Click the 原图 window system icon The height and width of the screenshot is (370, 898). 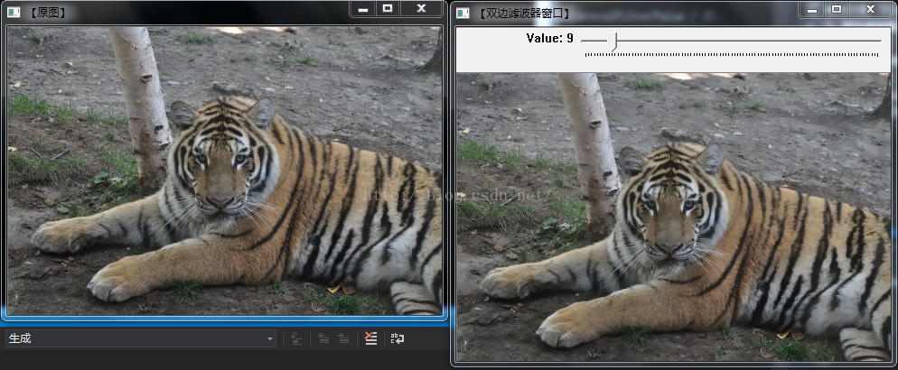[14, 12]
